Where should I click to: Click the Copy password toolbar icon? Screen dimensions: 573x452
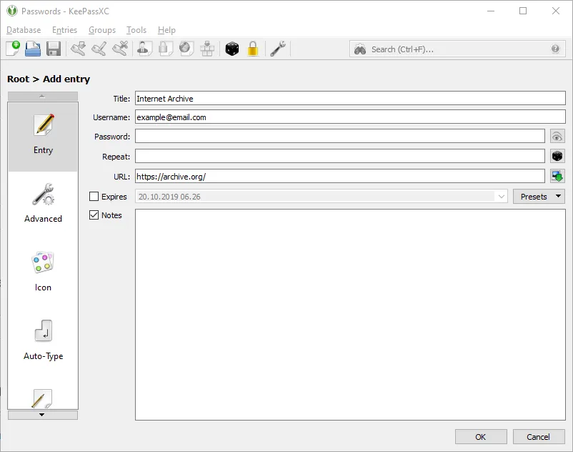(165, 49)
